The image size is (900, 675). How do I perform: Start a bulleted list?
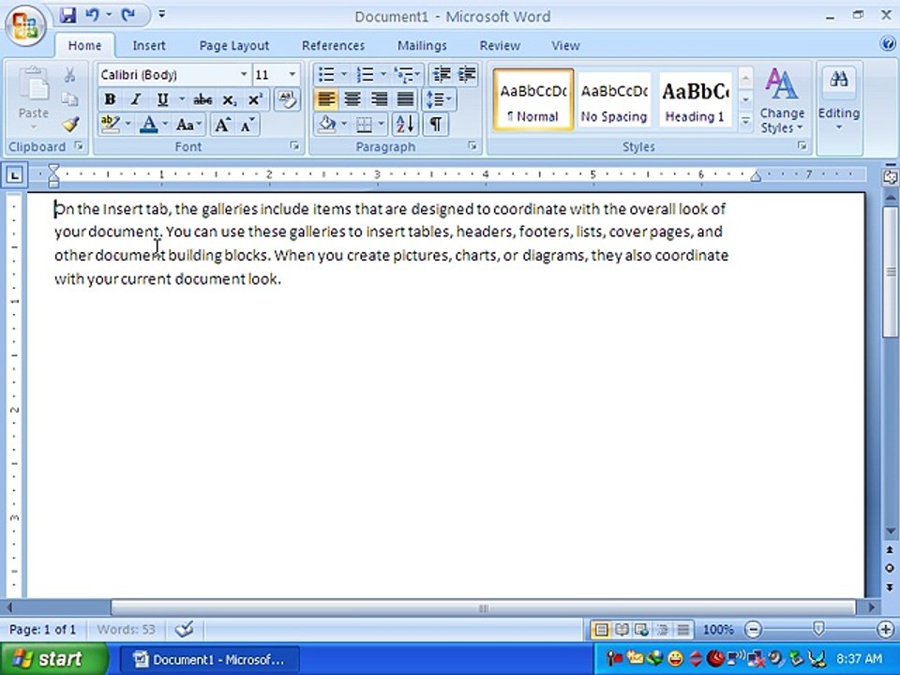326,75
